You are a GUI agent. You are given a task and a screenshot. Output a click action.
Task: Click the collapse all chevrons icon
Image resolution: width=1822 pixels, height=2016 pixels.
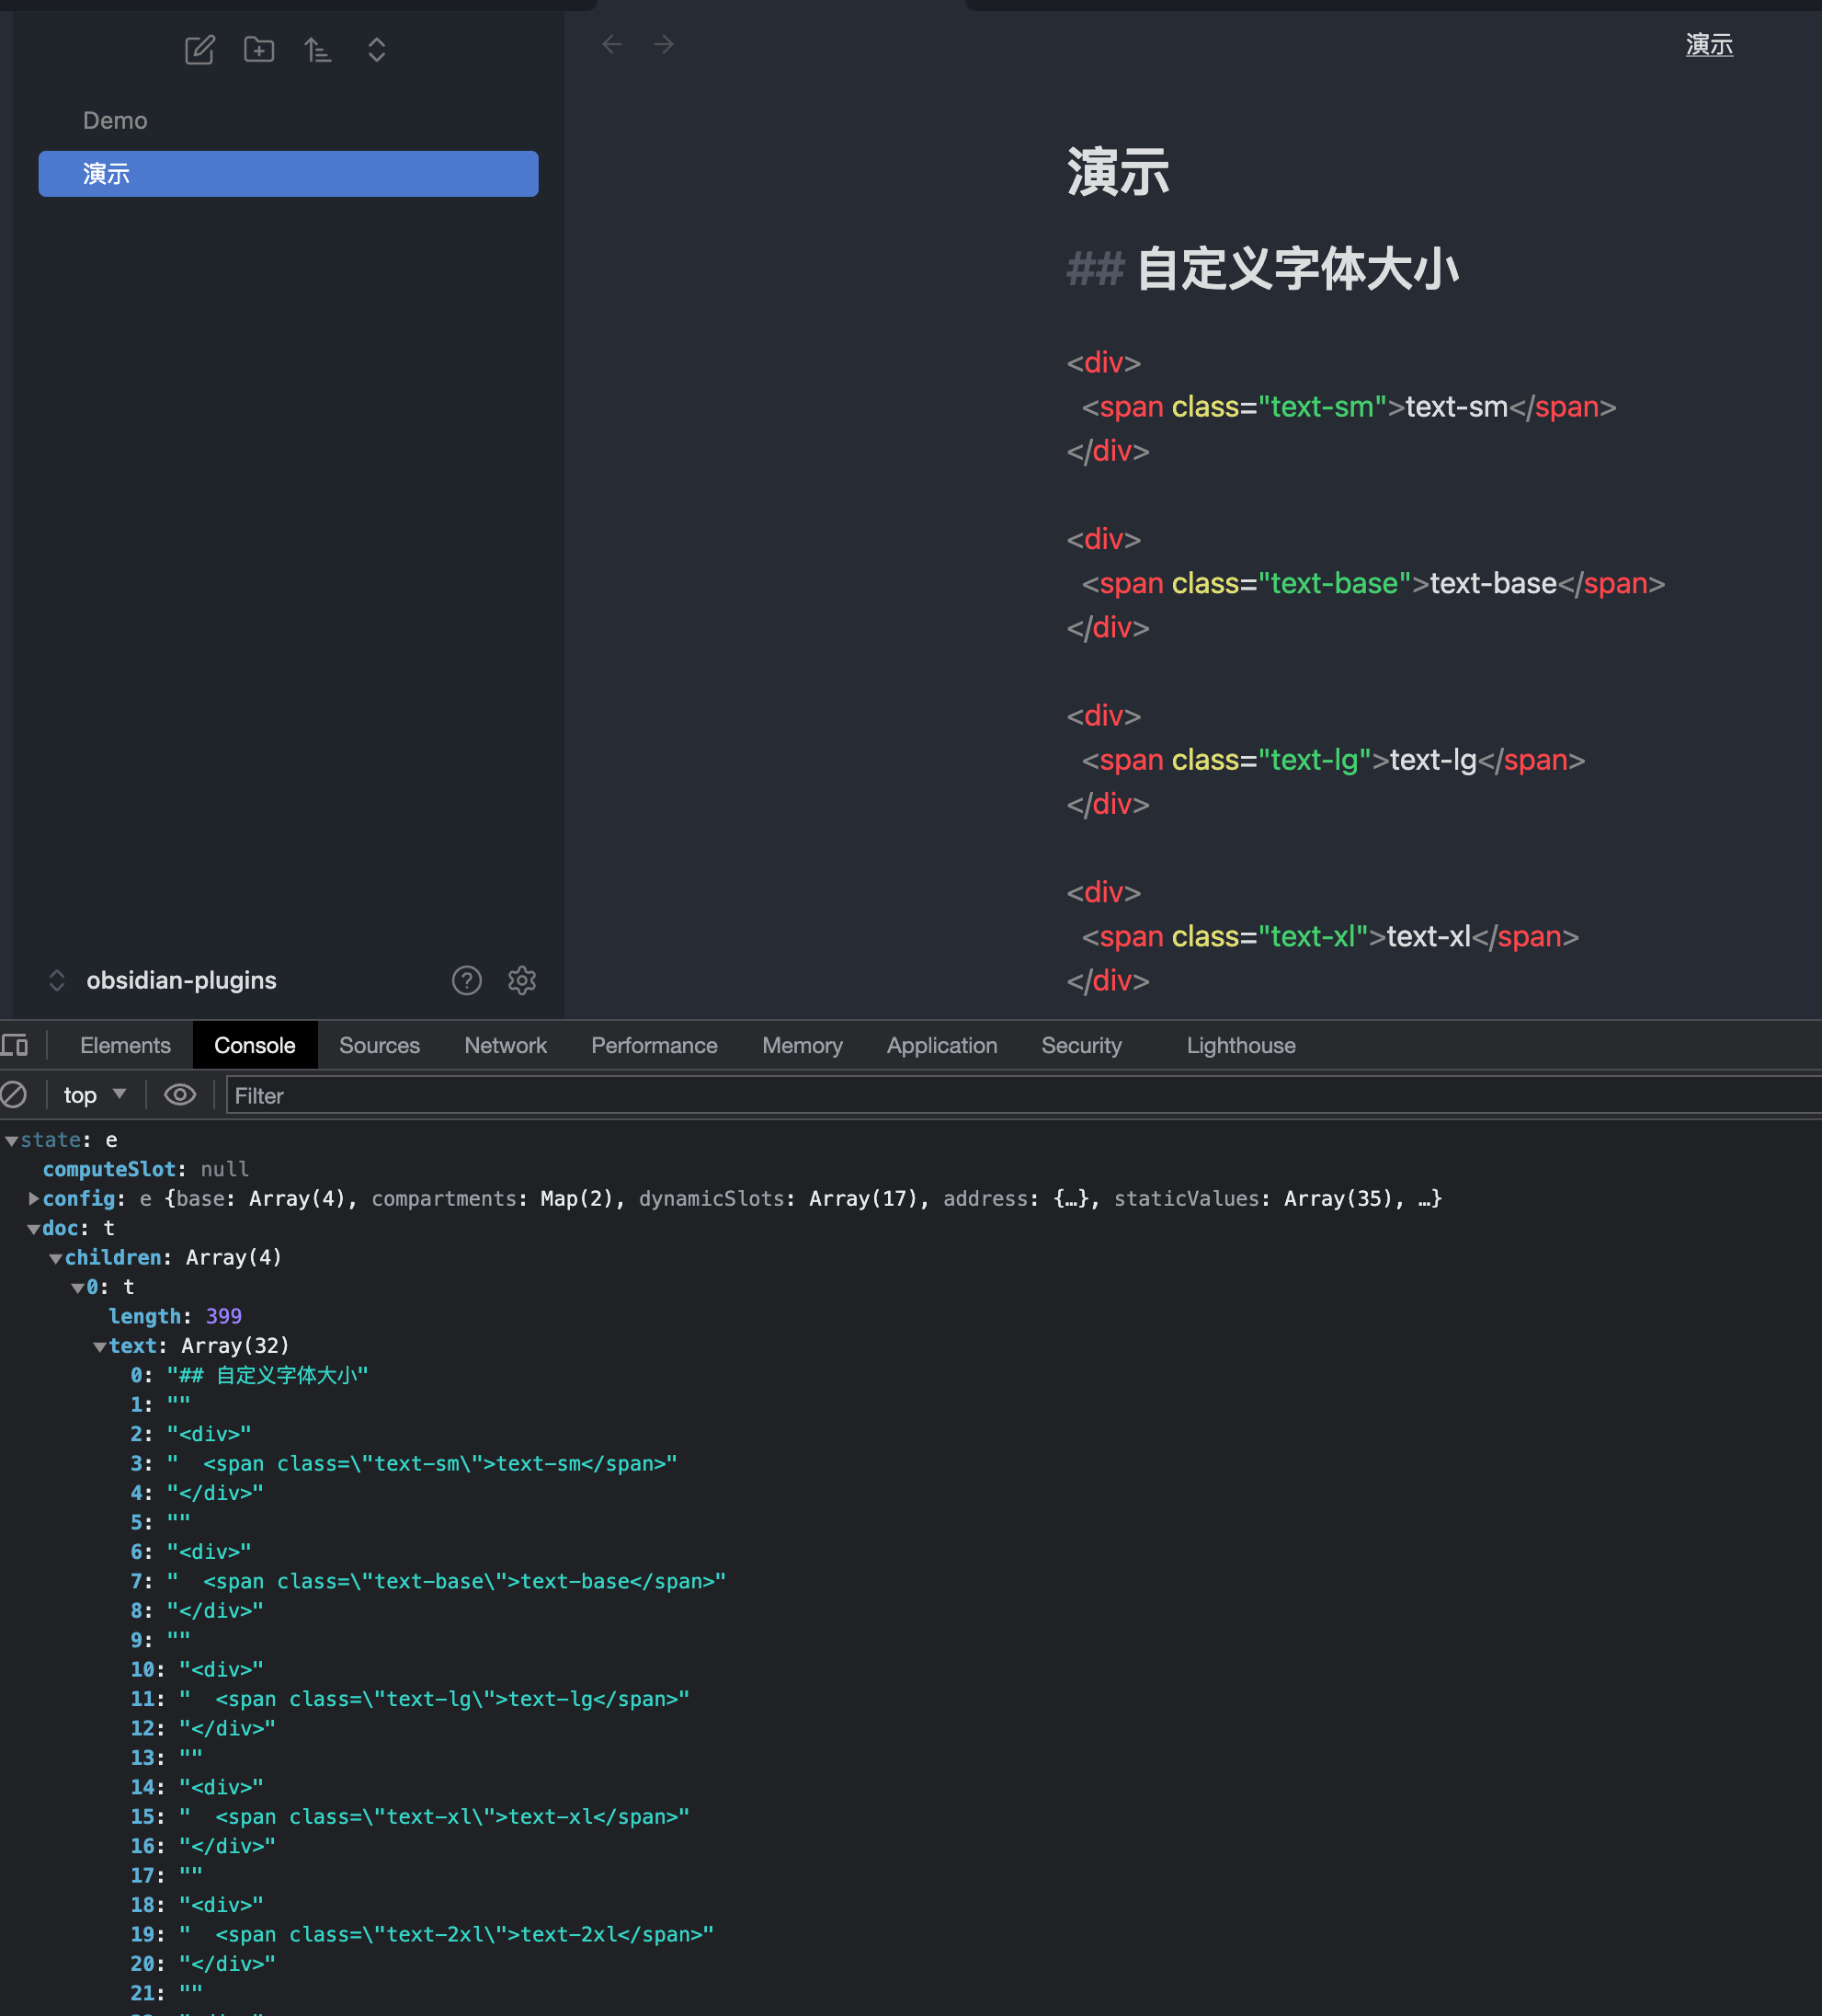(x=377, y=49)
